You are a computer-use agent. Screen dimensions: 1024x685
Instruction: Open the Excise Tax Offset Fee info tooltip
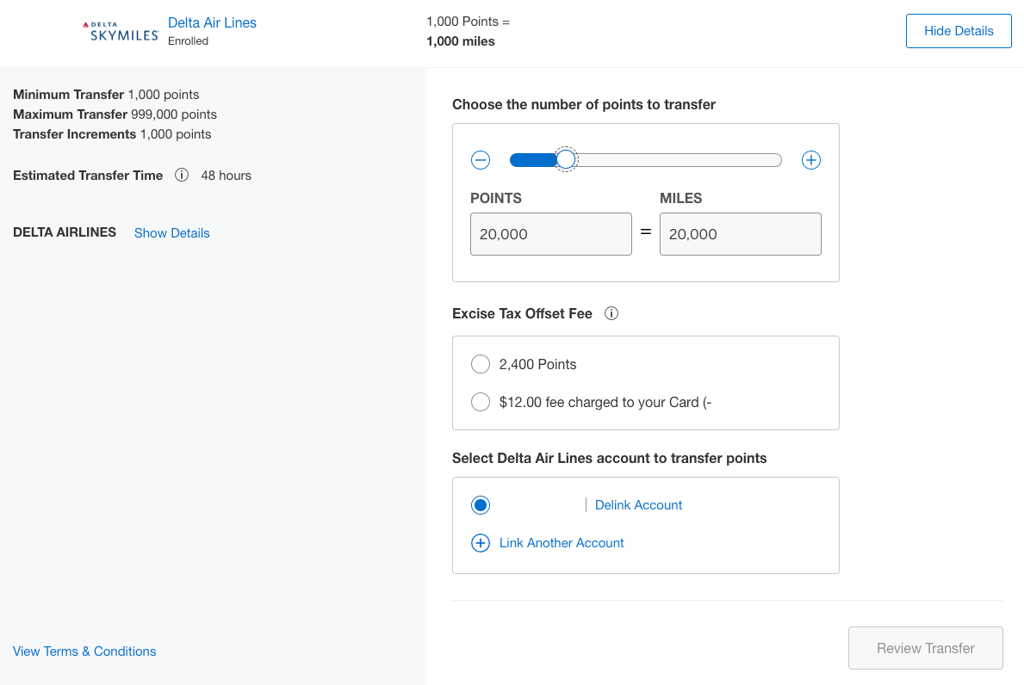pos(611,313)
